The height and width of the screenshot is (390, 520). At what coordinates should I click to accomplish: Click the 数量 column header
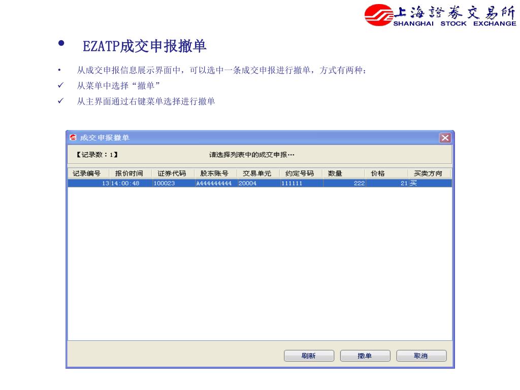coord(344,173)
